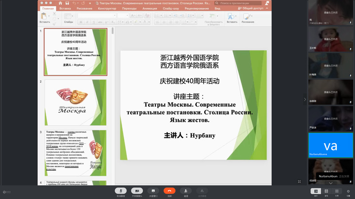The image size is (355, 199).
Task: Click the invite participants button
Action: point(186,191)
